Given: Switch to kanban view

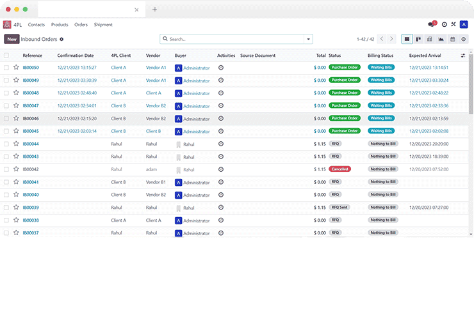Looking at the screenshot, I should click(x=418, y=39).
